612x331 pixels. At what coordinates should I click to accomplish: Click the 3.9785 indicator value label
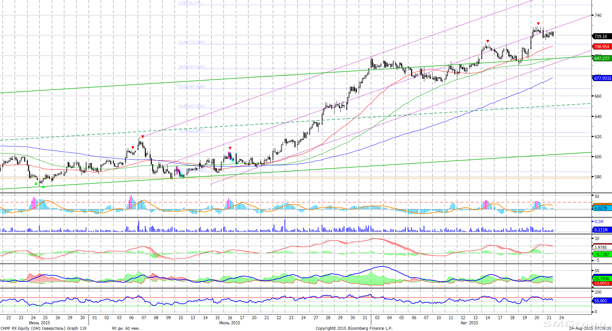pos(602,247)
